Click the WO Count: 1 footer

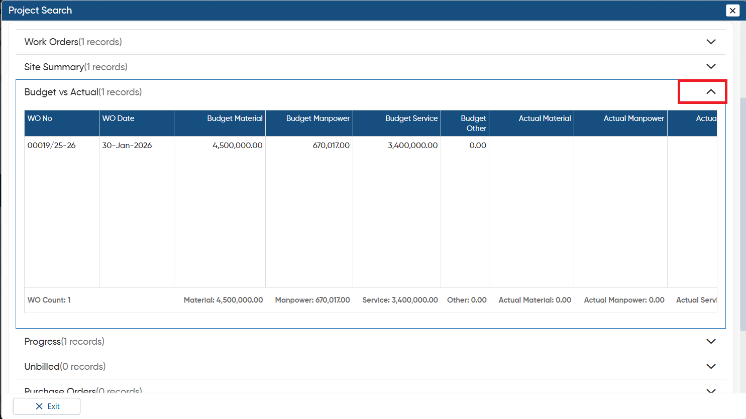[49, 300]
